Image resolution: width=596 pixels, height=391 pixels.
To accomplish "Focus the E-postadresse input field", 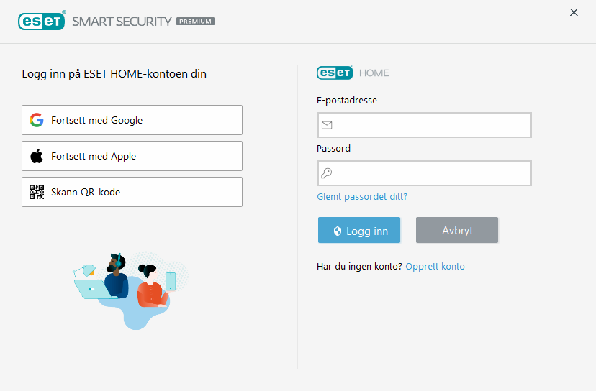I will click(x=425, y=125).
